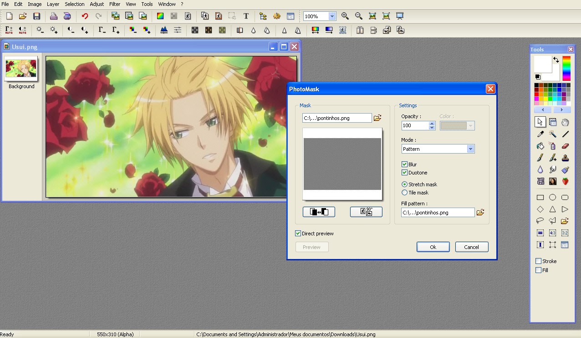Click the Zoom in magnifier icon
This screenshot has height=338, width=581.
tap(345, 16)
